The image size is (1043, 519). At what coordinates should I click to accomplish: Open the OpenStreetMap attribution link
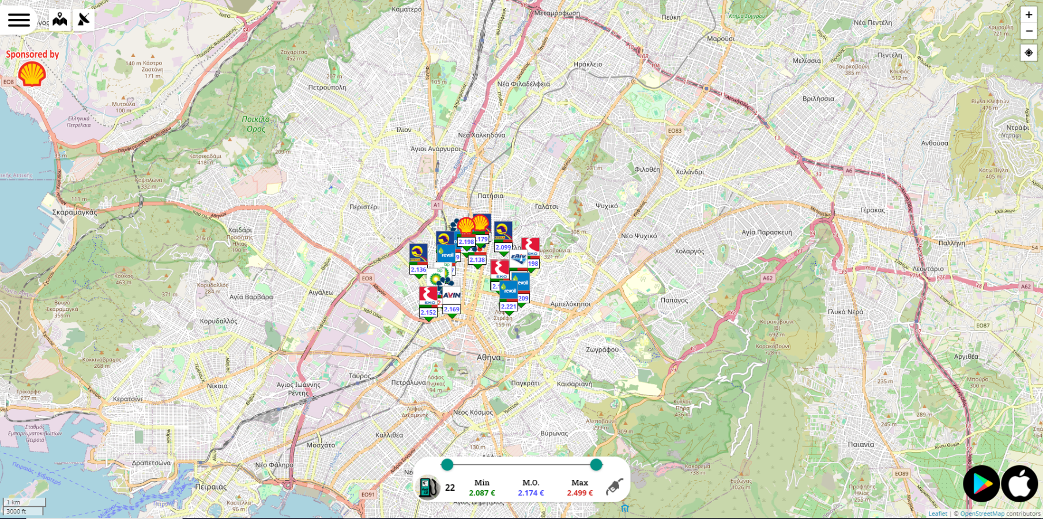point(982,514)
